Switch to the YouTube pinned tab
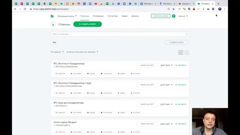 point(96,4)
